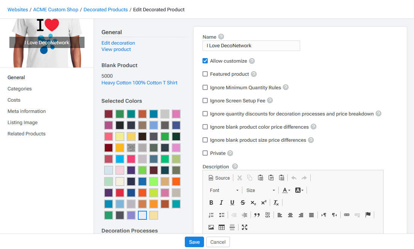Create a Div container
Image resolution: width=414 pixels, height=249 pixels.
click(267, 215)
